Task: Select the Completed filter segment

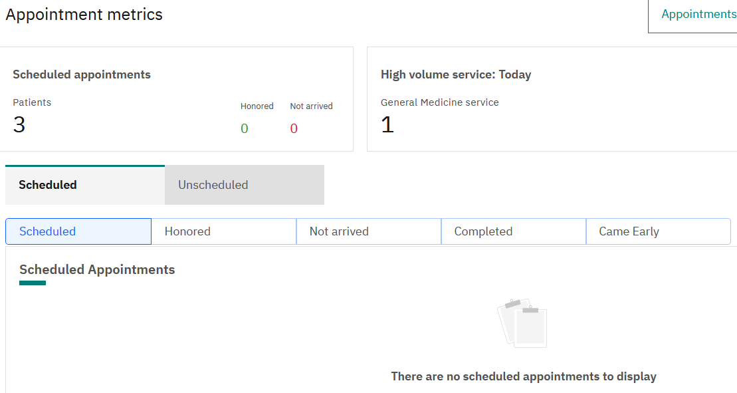Action: pyautogui.click(x=513, y=231)
